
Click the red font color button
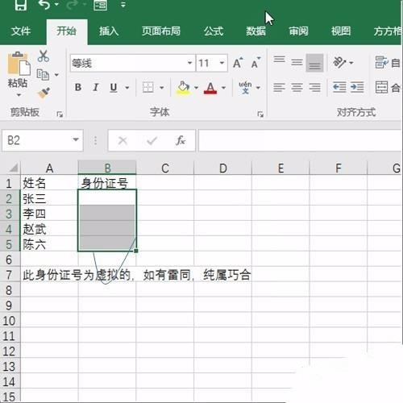210,88
